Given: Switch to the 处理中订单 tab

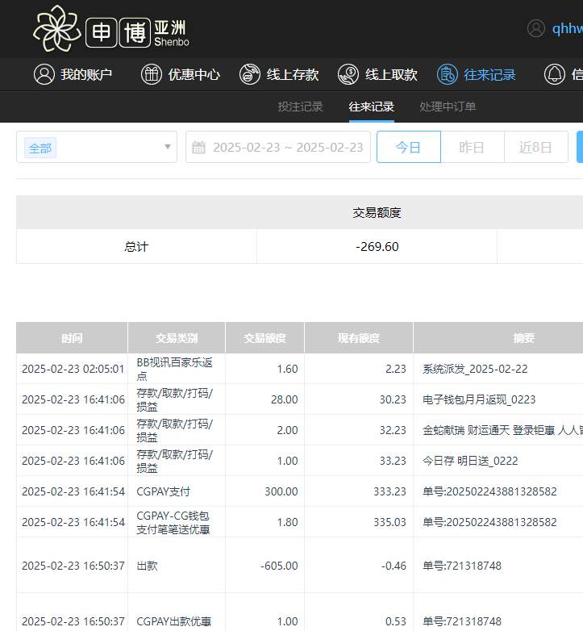Looking at the screenshot, I should point(448,107).
